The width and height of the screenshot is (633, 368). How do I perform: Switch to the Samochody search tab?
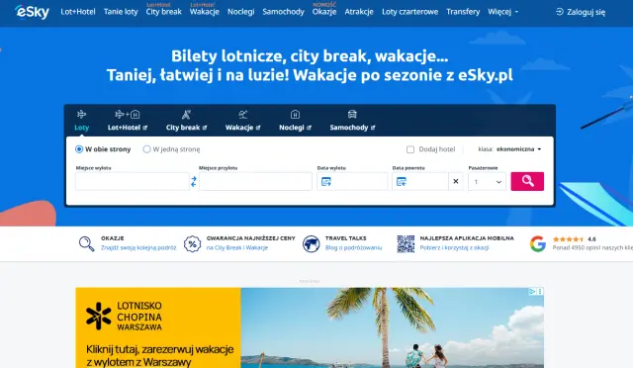coord(352,121)
